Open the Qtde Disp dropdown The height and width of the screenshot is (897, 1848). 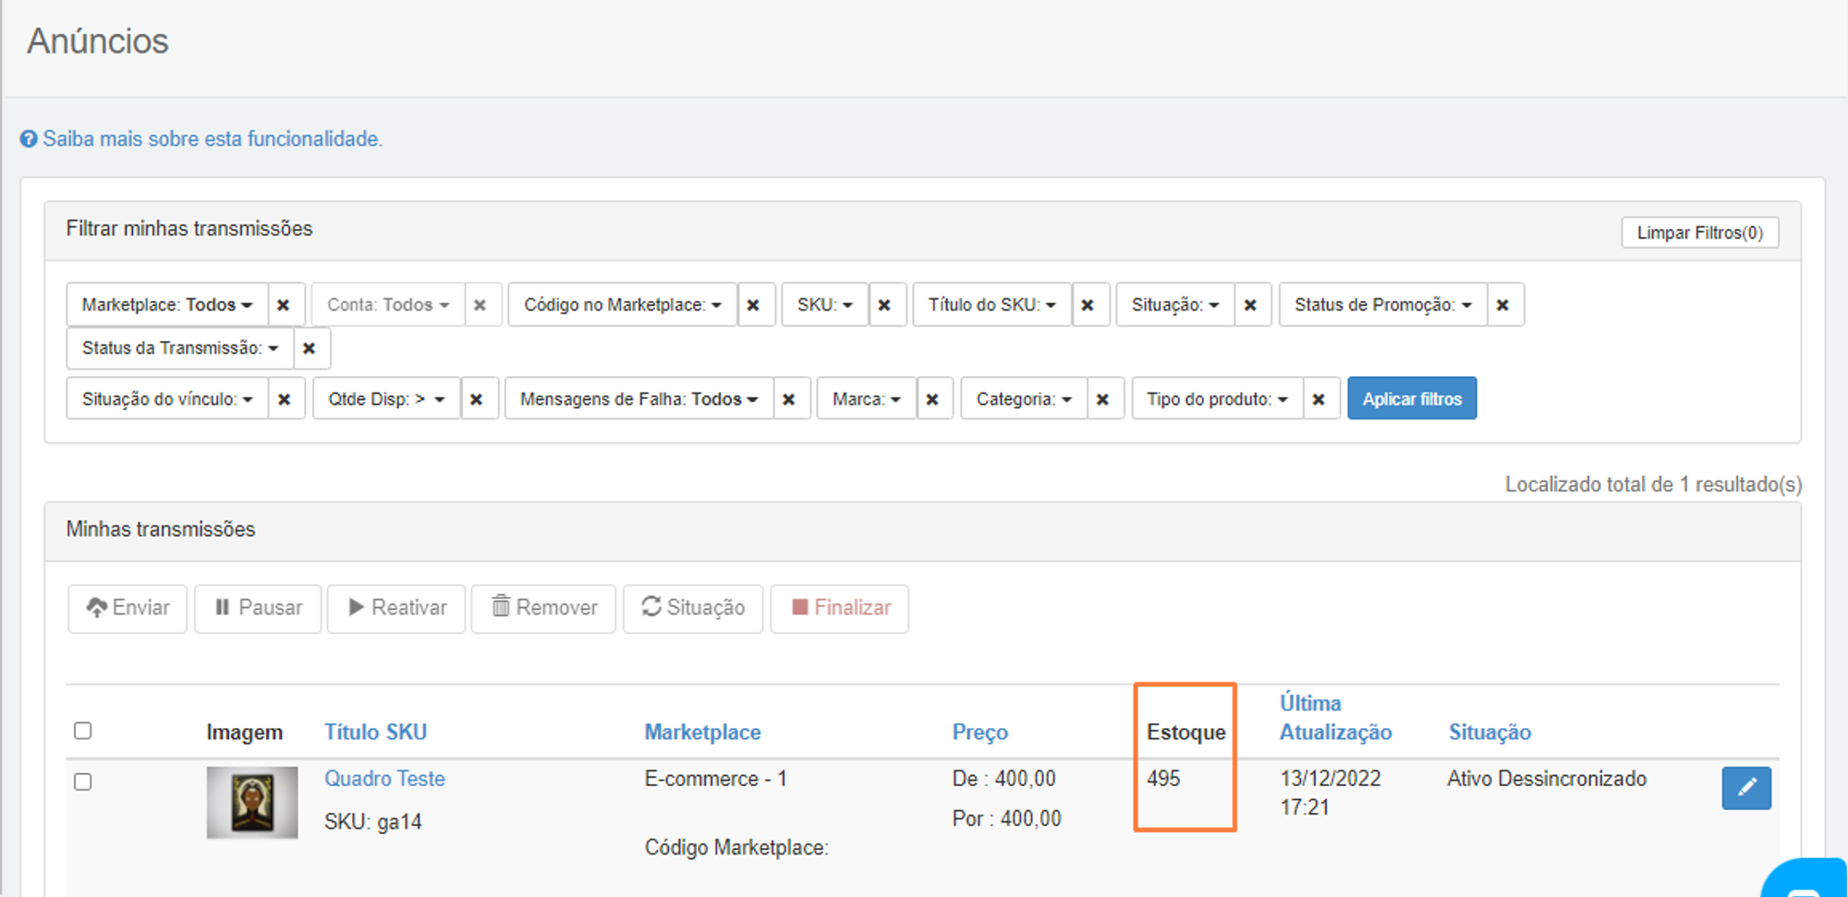tap(386, 399)
